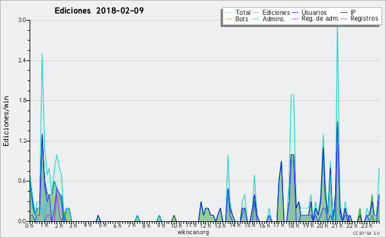Click the Registros legend line
The width and height of the screenshot is (386, 238).
tap(344, 19)
